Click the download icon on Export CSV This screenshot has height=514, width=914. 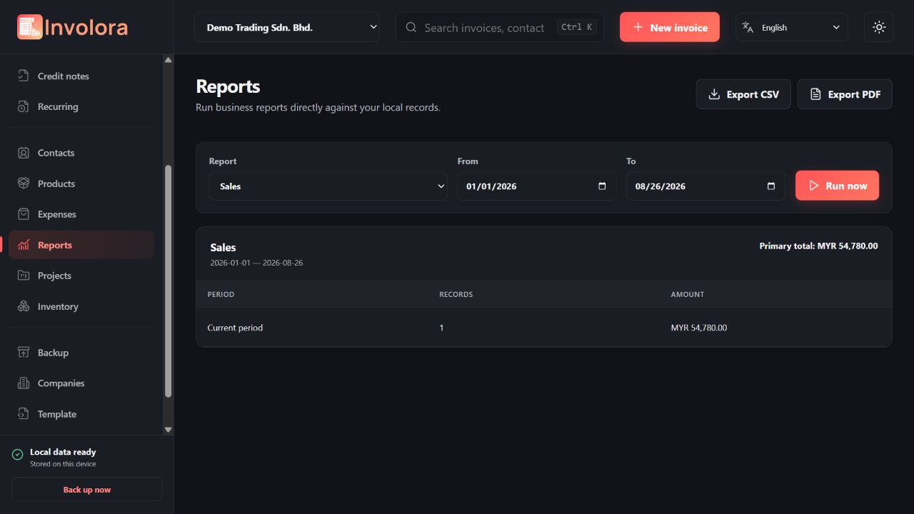714,94
